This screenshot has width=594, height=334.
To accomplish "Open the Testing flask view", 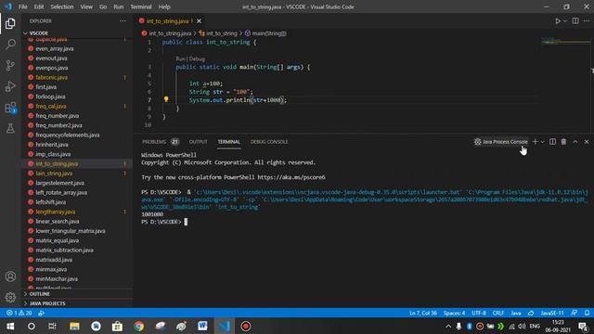I will tap(10, 128).
